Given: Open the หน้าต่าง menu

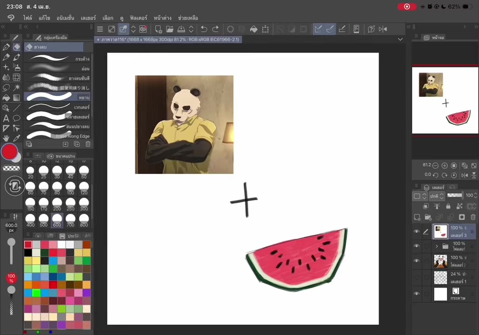Looking at the screenshot, I should click(x=162, y=18).
